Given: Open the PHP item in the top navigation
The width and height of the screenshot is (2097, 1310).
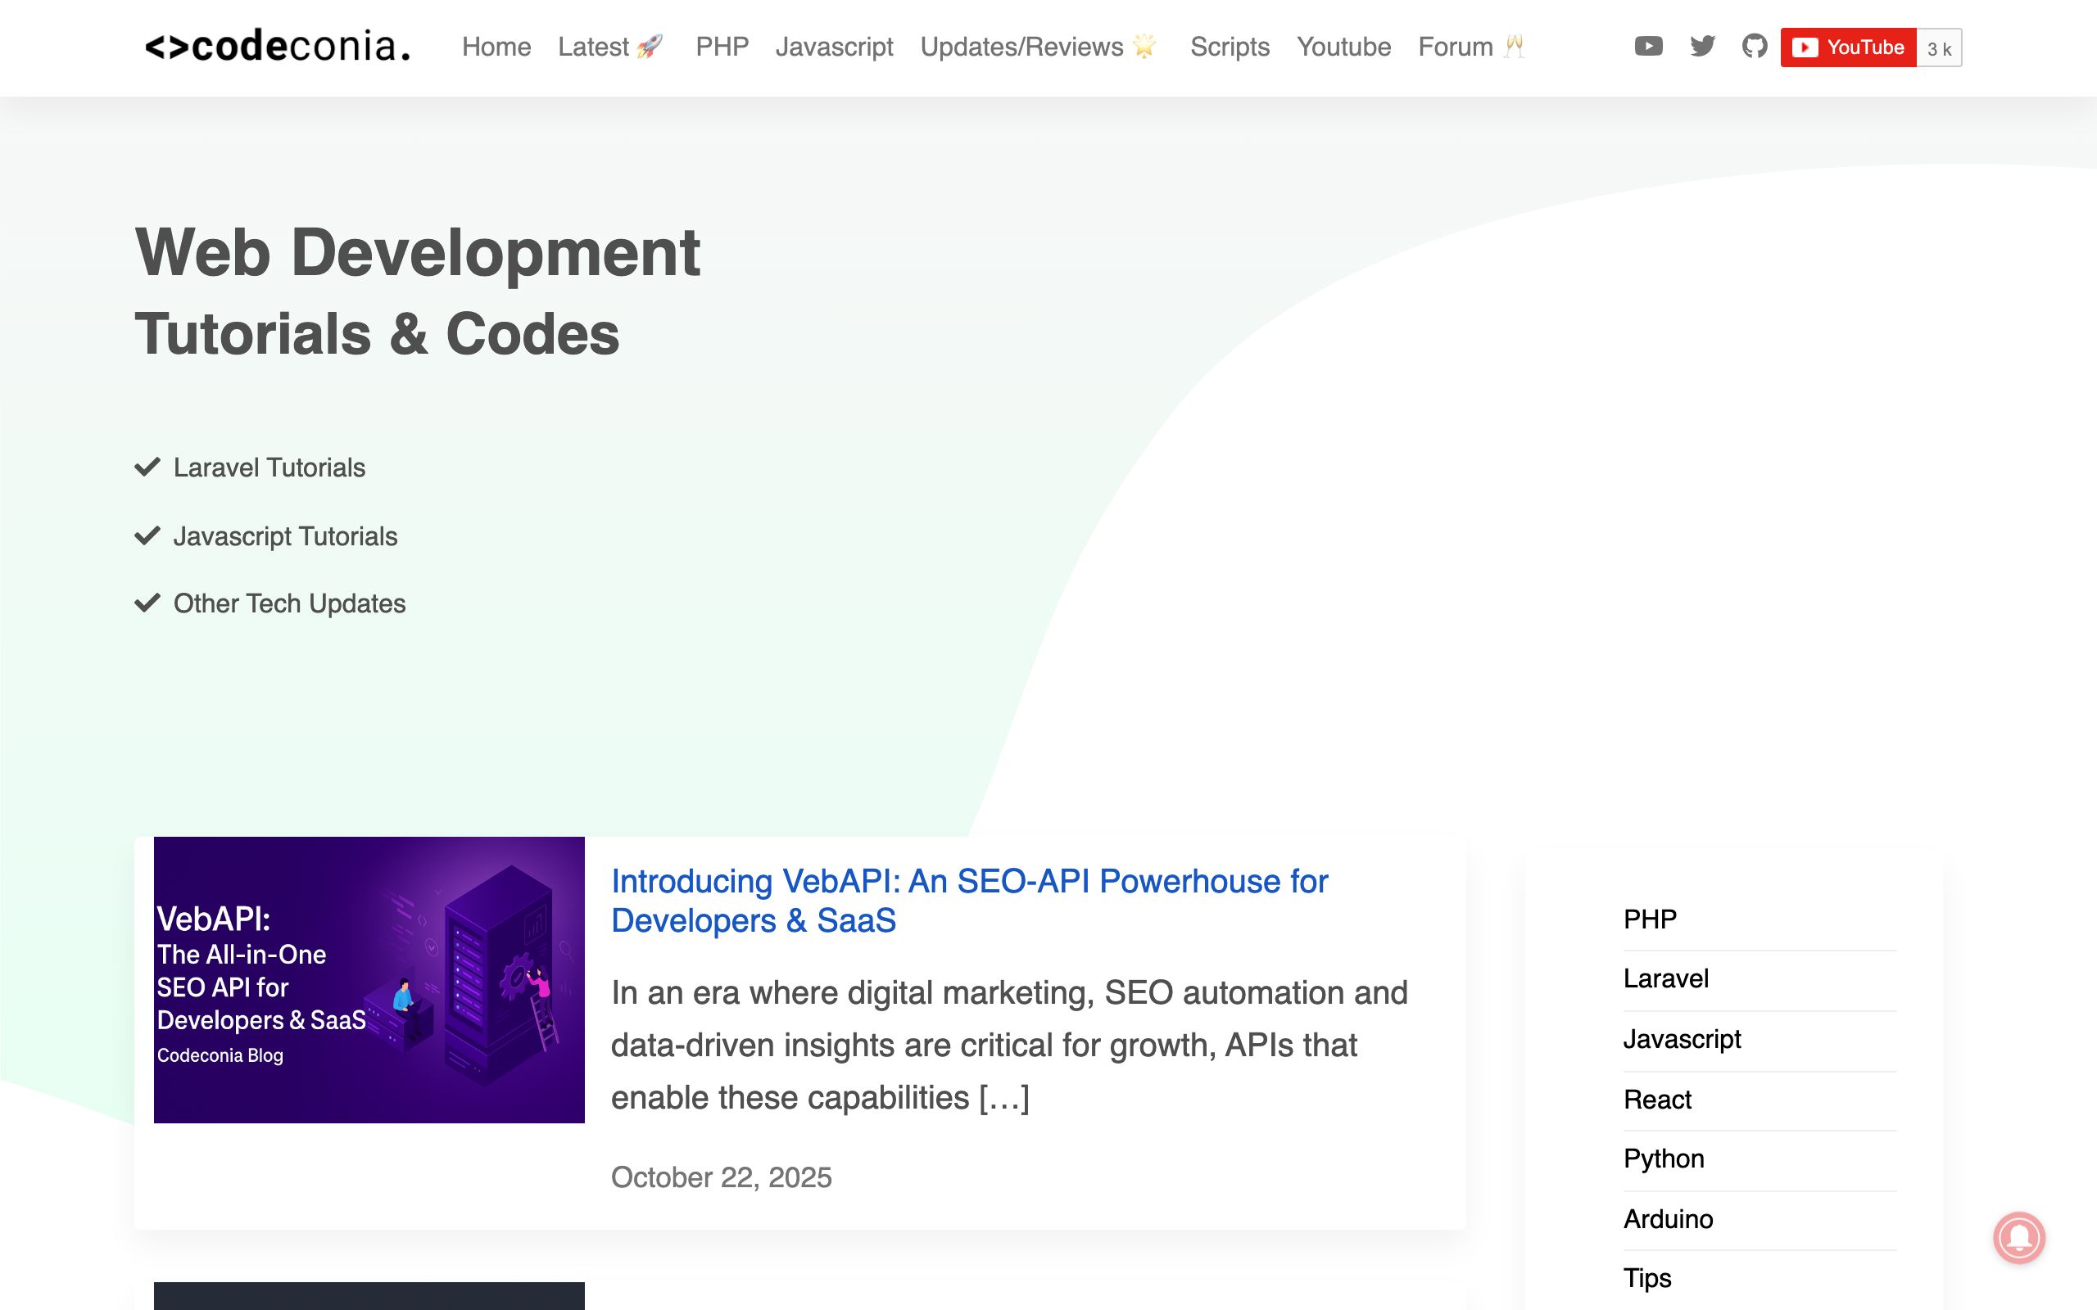Looking at the screenshot, I should (722, 47).
